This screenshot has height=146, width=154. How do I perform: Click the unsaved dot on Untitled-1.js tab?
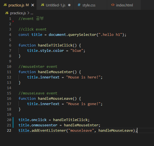point(69,5)
